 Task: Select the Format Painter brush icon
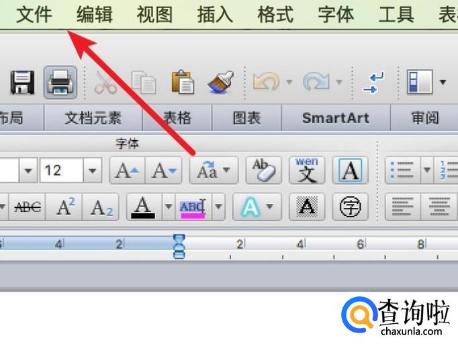[x=221, y=82]
